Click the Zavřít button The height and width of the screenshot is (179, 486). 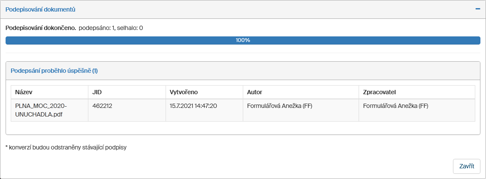466,166
